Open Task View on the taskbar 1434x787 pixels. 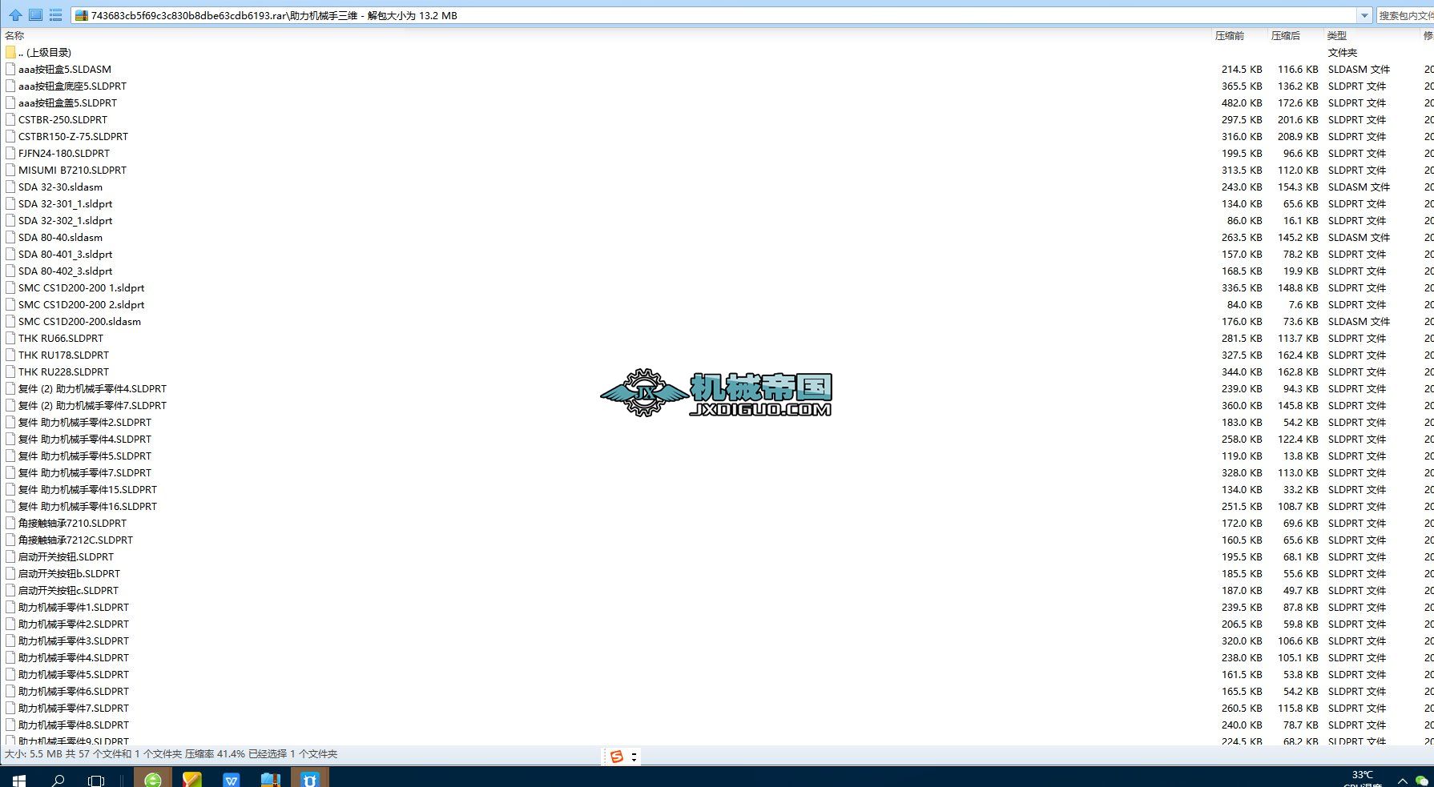pos(96,780)
